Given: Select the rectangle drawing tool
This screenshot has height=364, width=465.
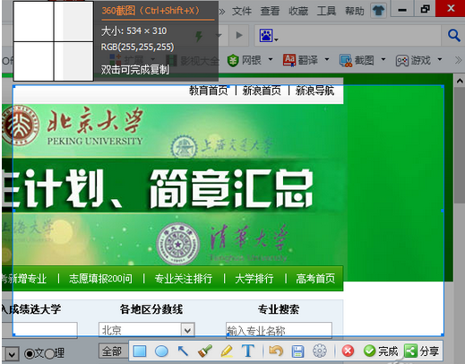Looking at the screenshot, I should pos(140,351).
